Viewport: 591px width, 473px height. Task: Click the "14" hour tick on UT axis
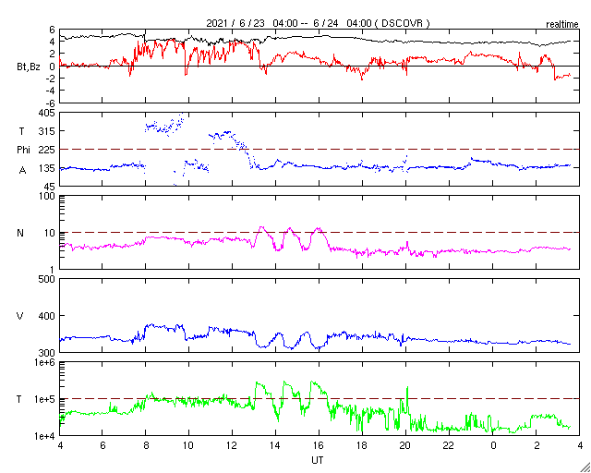(x=275, y=446)
